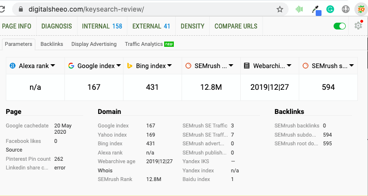This screenshot has width=368, height=196.
Task: Click the SEMrush SE Traffic label
Action: click(205, 126)
